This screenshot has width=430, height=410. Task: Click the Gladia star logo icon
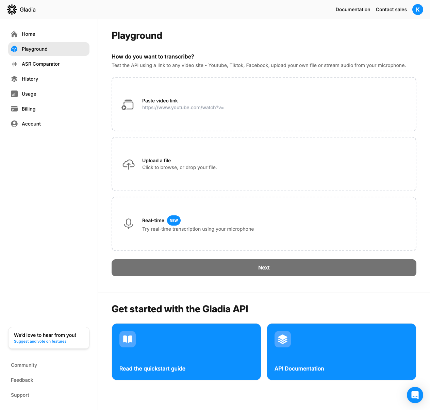click(12, 10)
